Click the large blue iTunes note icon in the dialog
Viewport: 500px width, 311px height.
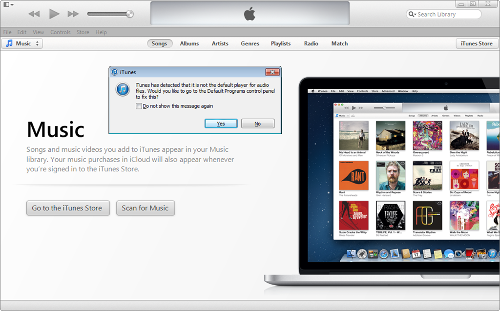123,89
